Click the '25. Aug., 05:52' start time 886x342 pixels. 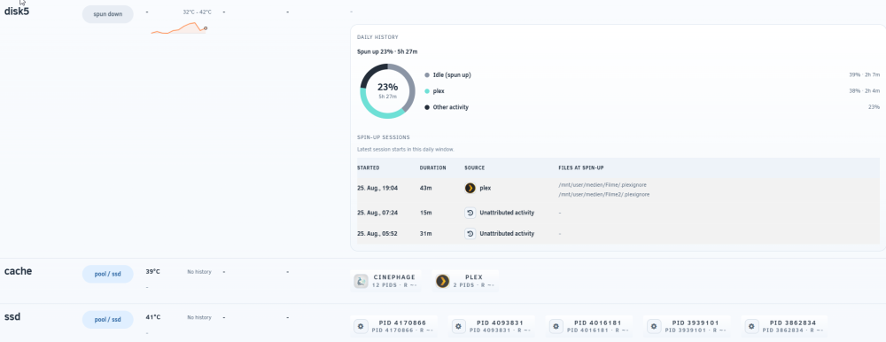point(377,233)
